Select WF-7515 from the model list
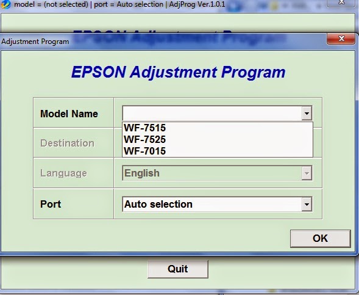Viewport: 359px width, 295px height. (218, 128)
